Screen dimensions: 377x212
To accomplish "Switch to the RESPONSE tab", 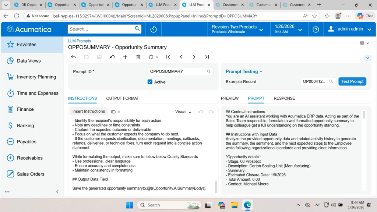I will [284, 98].
